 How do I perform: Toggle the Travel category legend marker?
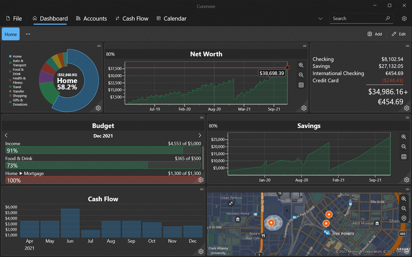point(10,87)
